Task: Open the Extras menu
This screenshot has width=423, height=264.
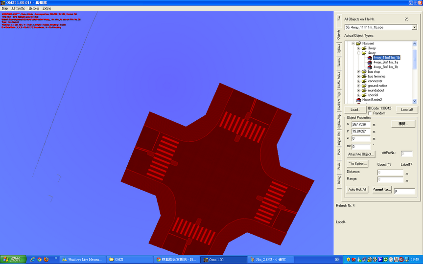Action: tap(47, 8)
